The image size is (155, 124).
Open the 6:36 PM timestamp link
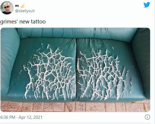(8, 117)
